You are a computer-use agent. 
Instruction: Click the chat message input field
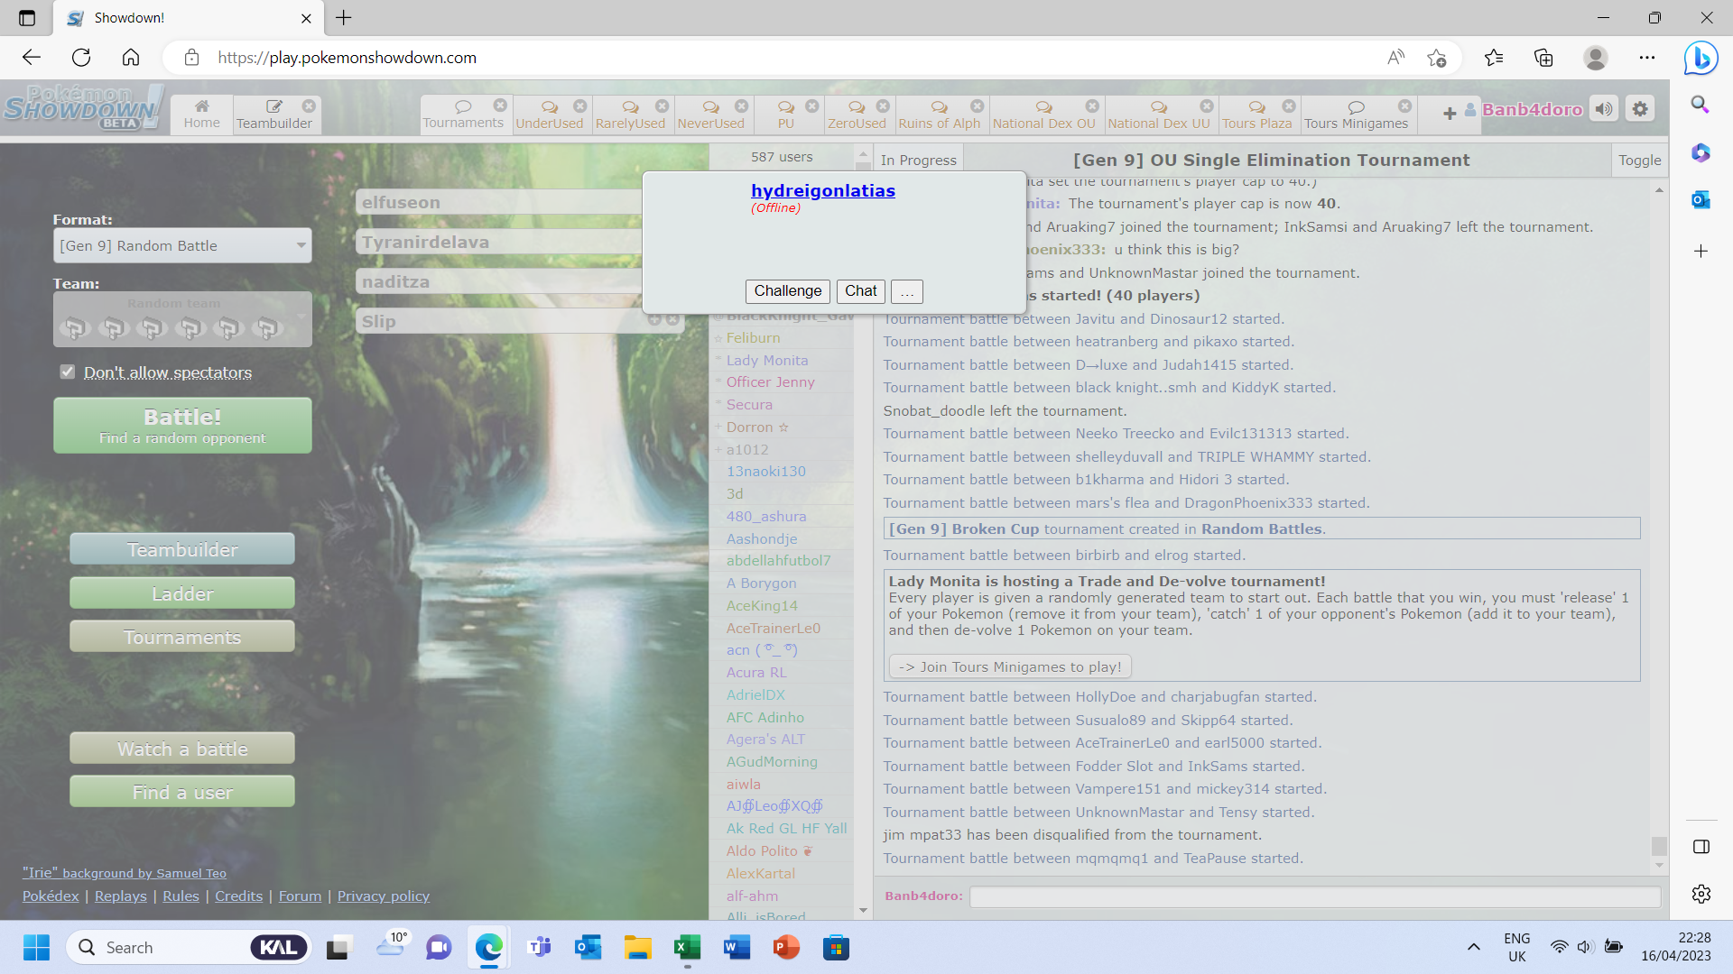click(1314, 896)
